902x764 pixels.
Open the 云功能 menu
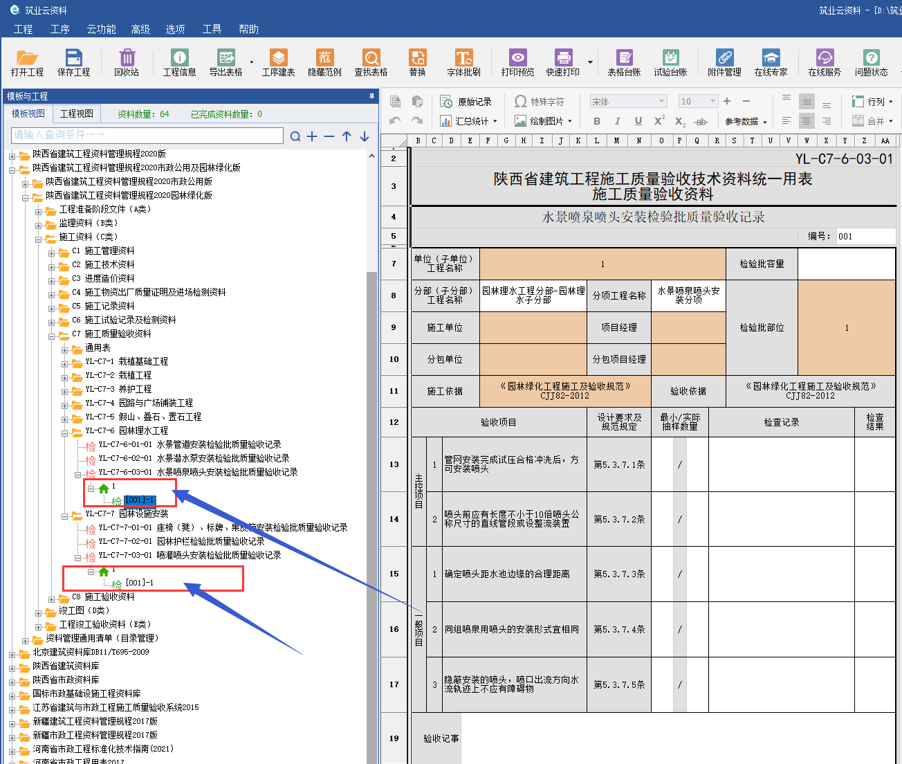pos(101,29)
